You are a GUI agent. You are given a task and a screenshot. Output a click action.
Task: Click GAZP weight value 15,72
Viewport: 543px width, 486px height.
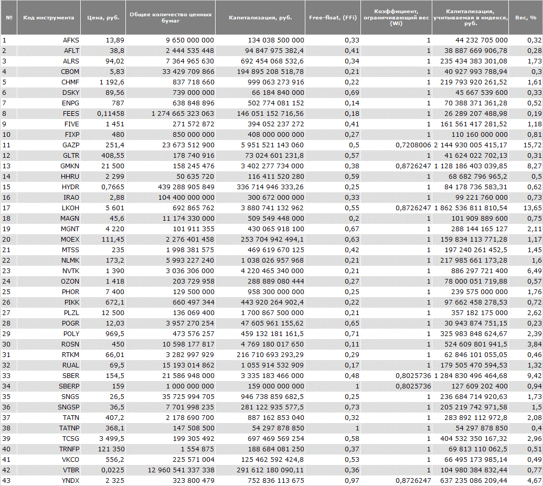533,145
